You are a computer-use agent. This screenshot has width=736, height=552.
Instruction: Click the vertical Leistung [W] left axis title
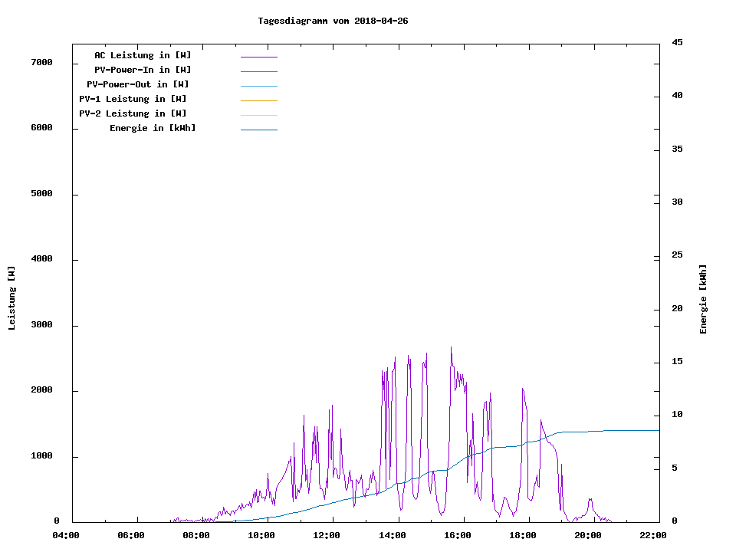pyautogui.click(x=11, y=298)
